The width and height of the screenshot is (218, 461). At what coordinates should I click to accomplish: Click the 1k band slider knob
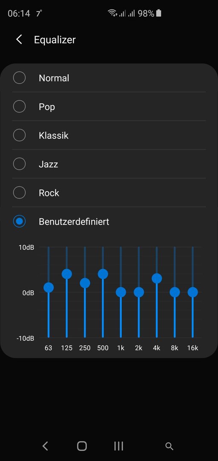click(120, 292)
